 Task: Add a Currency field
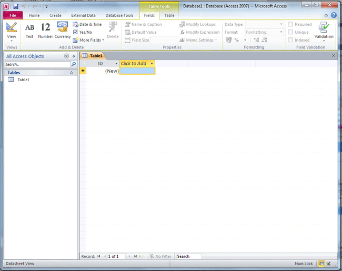(63, 31)
